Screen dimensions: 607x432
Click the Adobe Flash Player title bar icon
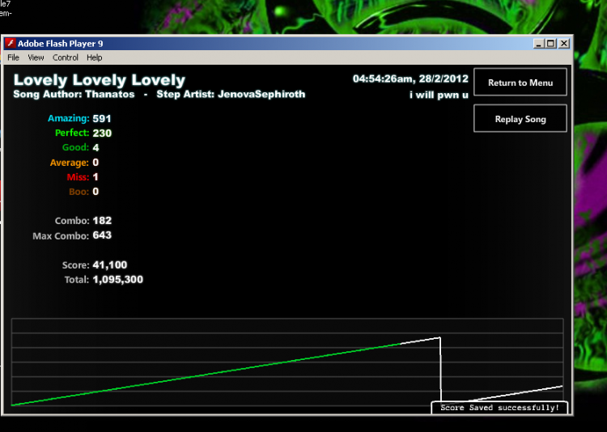[10, 44]
